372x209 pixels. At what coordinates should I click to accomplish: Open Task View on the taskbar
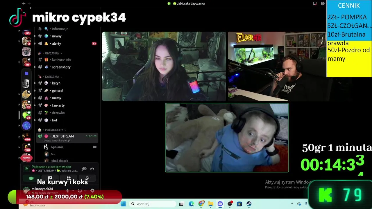point(181,204)
